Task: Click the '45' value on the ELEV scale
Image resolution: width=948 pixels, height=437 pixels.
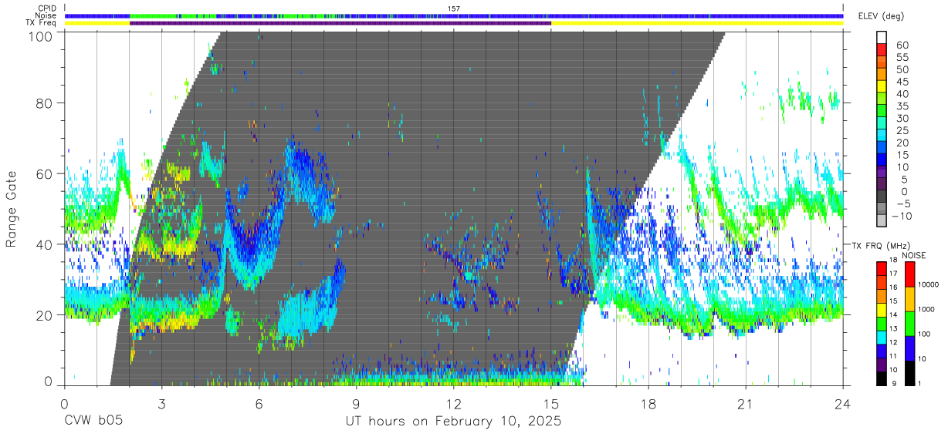Action: [902, 82]
